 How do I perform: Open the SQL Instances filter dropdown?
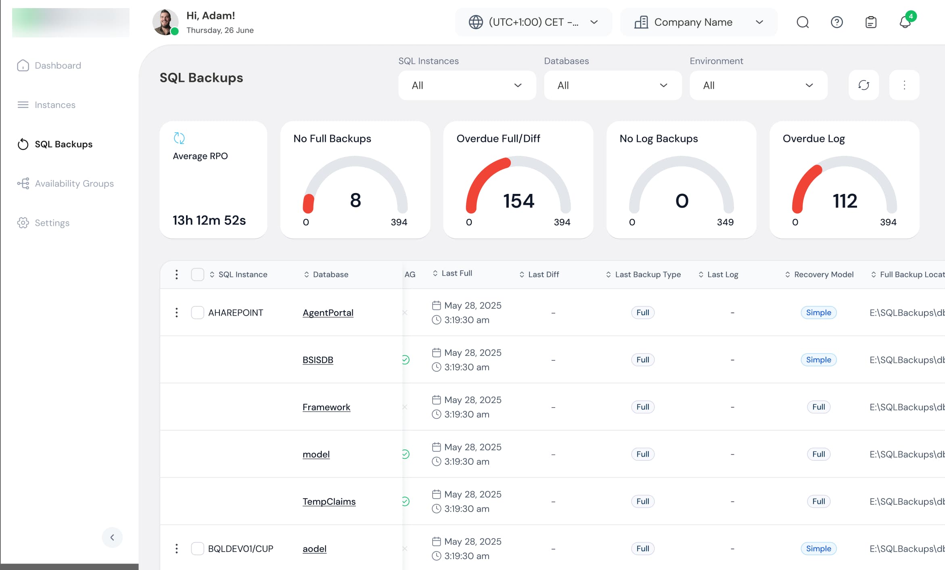467,85
